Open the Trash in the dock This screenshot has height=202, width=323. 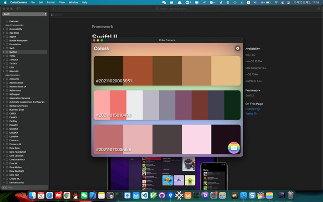(x=290, y=195)
